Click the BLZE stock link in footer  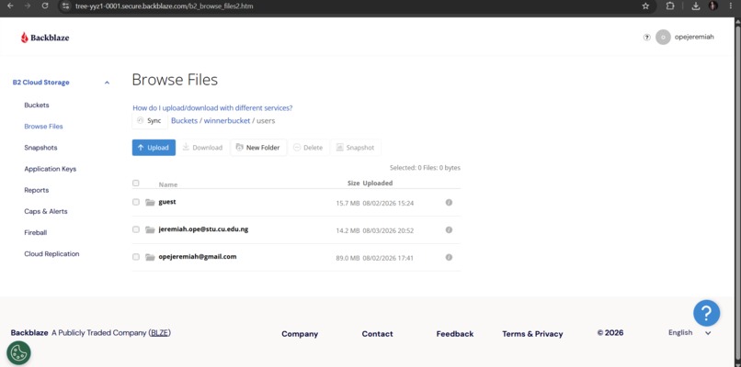[x=159, y=333]
